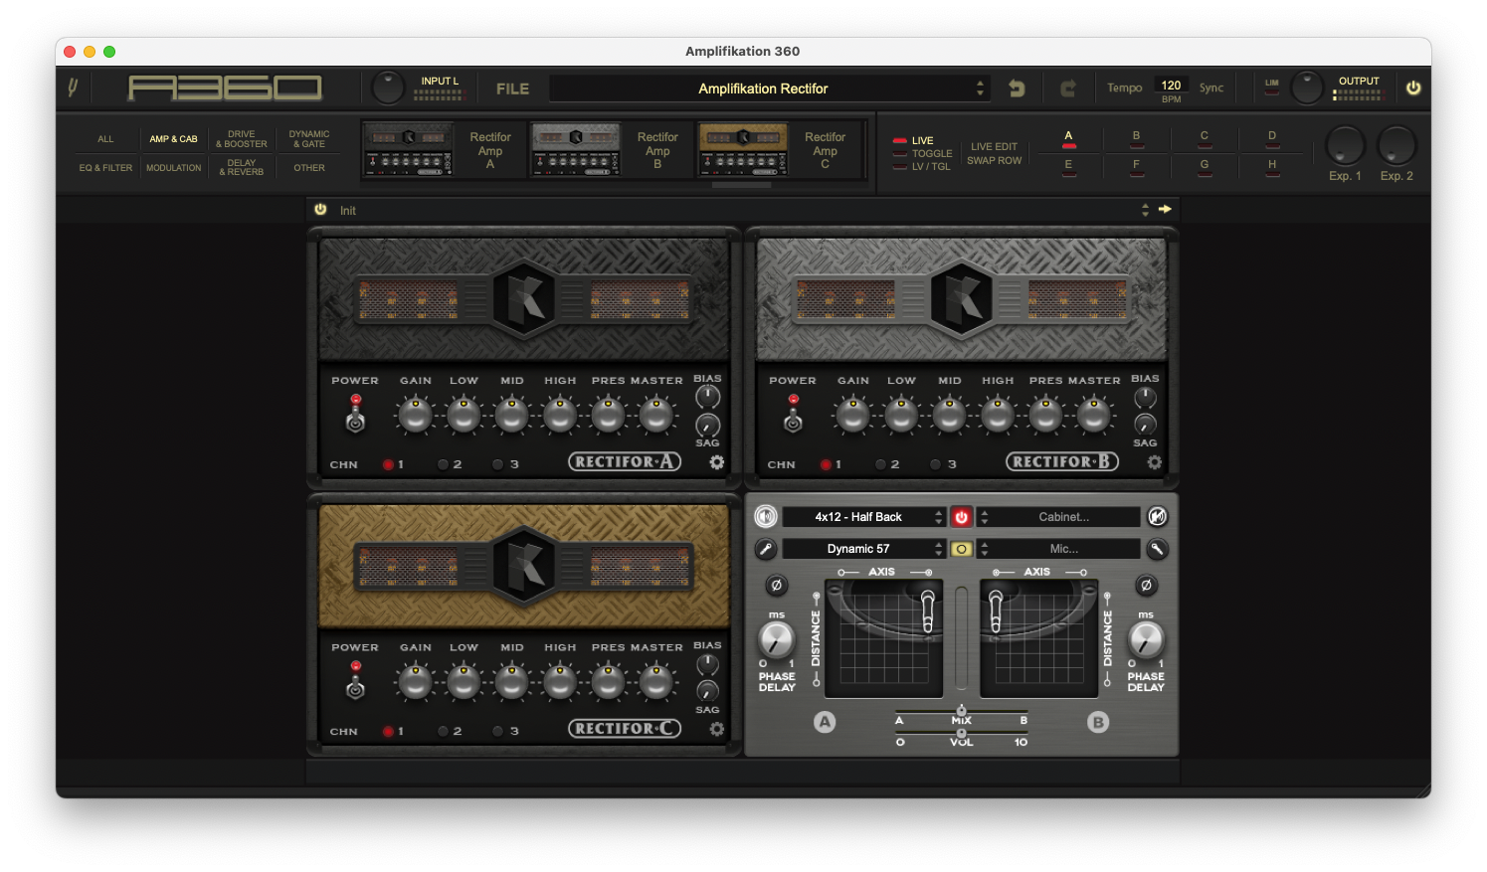The height and width of the screenshot is (872, 1487).
Task: Open Dynamic 57 microphone dropdown
Action: (863, 549)
